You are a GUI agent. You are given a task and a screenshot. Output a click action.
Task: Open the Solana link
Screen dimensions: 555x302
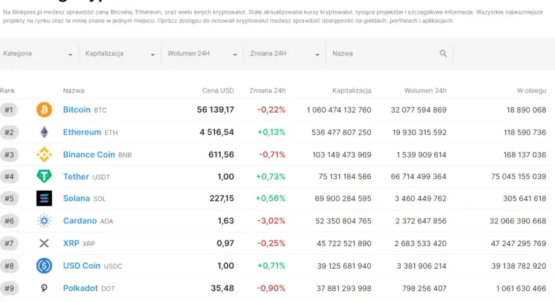pyautogui.click(x=76, y=198)
